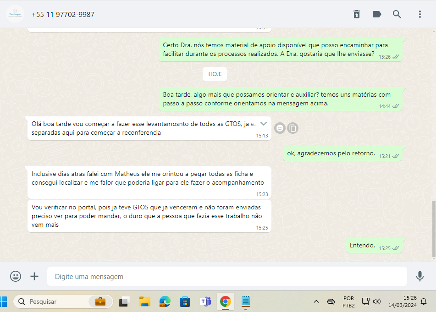This screenshot has width=436, height=312.
Task: Open the Notepad app on taskbar
Action: [246, 302]
